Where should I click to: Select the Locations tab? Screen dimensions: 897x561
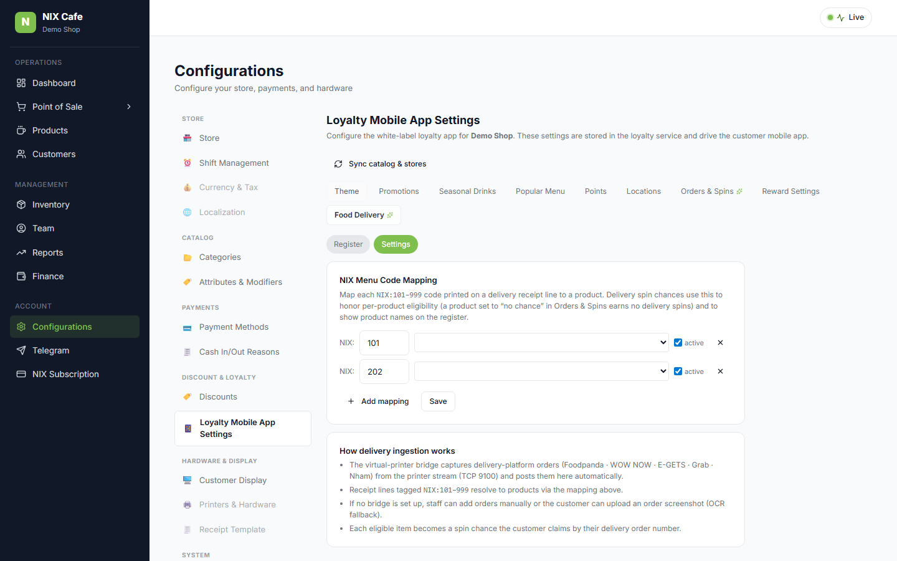(x=643, y=191)
